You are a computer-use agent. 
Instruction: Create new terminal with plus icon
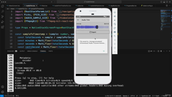[x=154, y=51]
